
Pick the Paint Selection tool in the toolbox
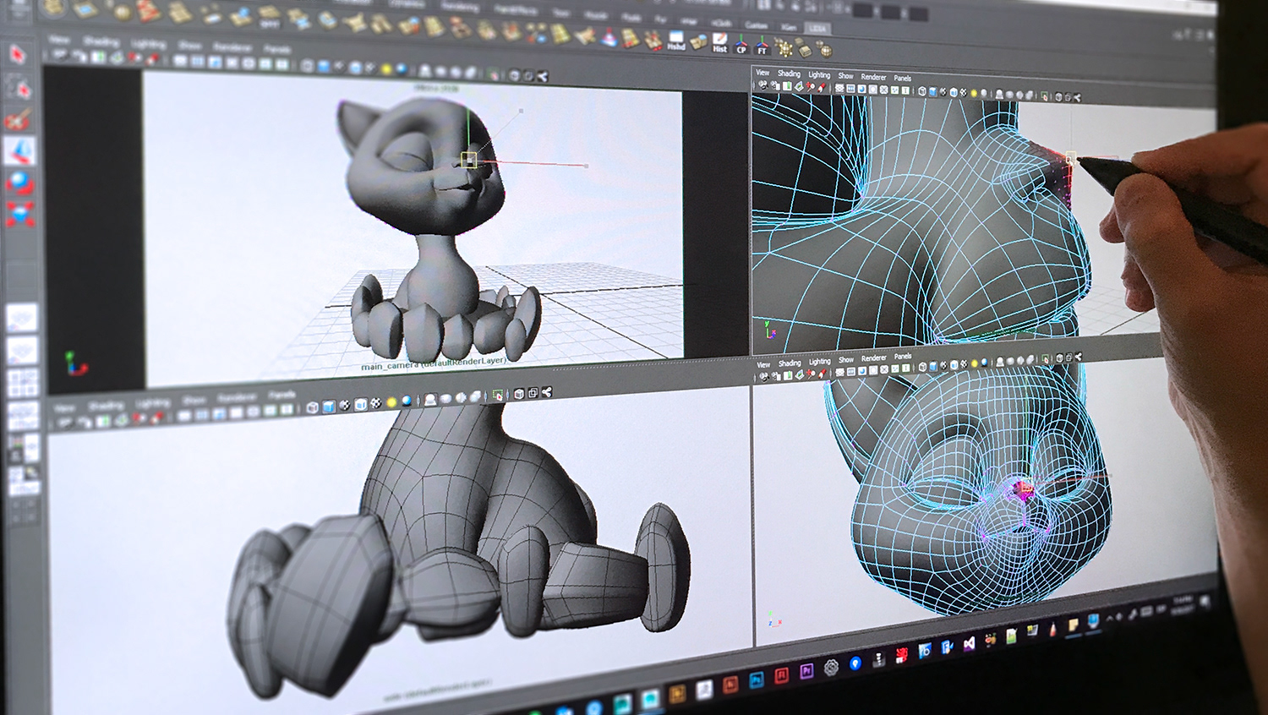coord(18,120)
